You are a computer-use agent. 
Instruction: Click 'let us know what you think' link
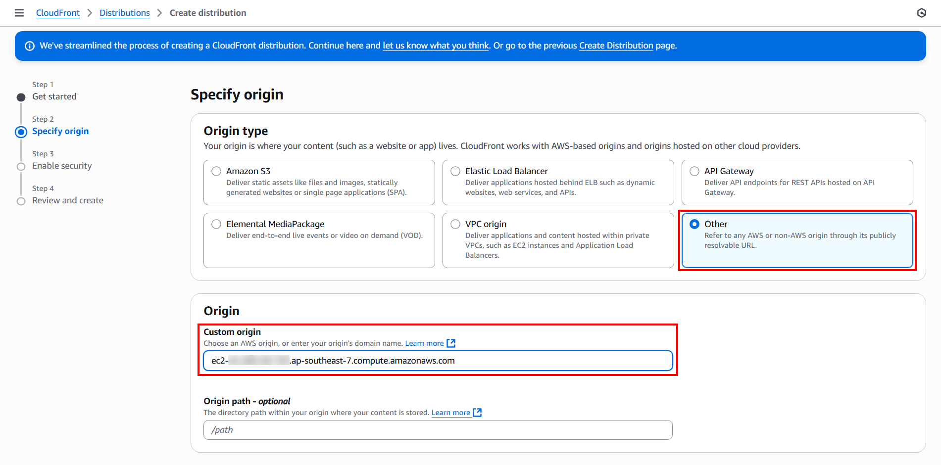click(436, 46)
